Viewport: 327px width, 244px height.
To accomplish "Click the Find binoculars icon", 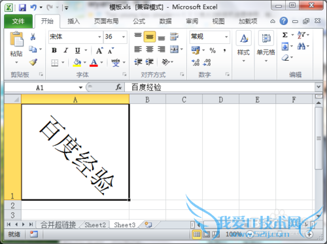I will [301, 46].
